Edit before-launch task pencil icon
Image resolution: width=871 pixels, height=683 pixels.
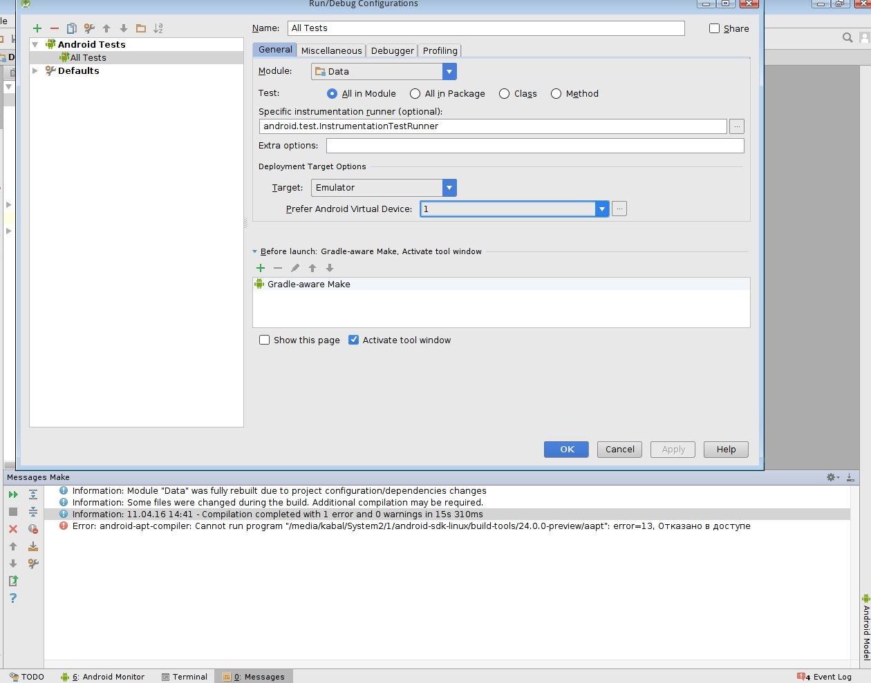[x=295, y=268]
